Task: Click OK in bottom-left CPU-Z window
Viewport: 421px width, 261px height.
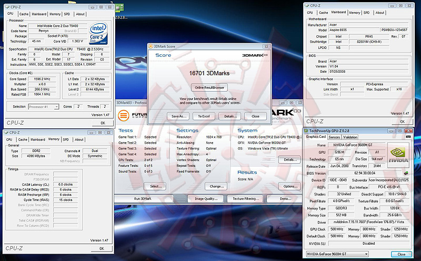Action: (102, 249)
